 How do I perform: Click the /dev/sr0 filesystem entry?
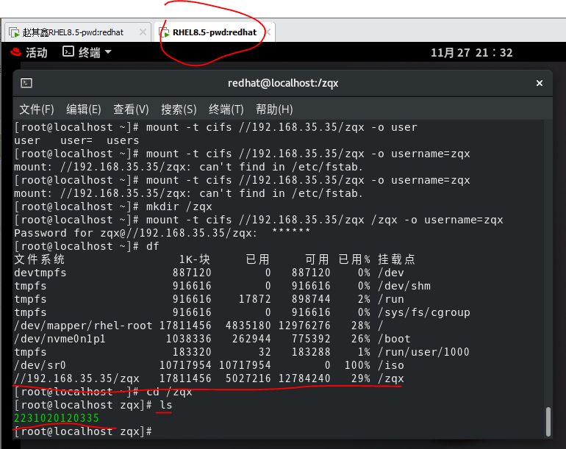40,365
